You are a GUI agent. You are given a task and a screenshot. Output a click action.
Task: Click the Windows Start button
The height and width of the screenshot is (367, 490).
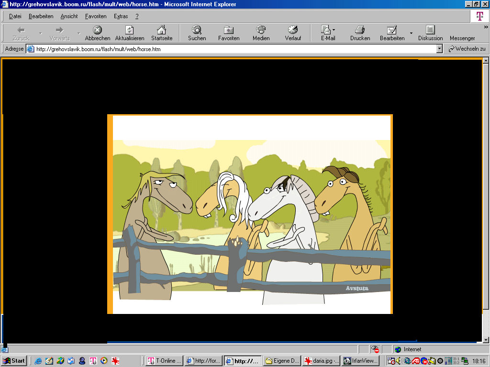point(14,361)
